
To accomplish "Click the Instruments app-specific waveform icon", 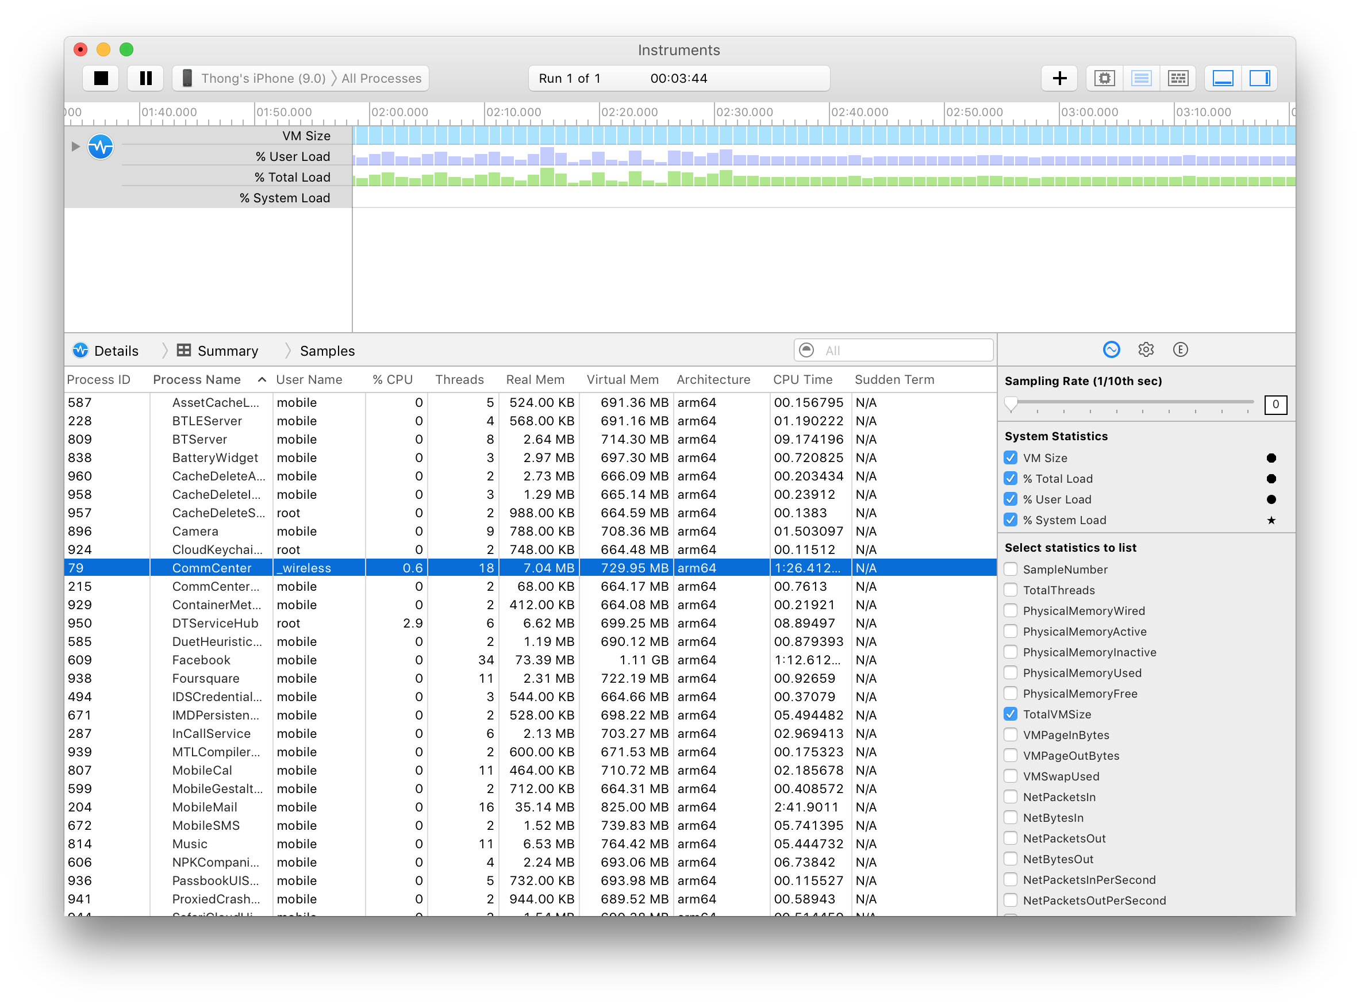I will [101, 145].
